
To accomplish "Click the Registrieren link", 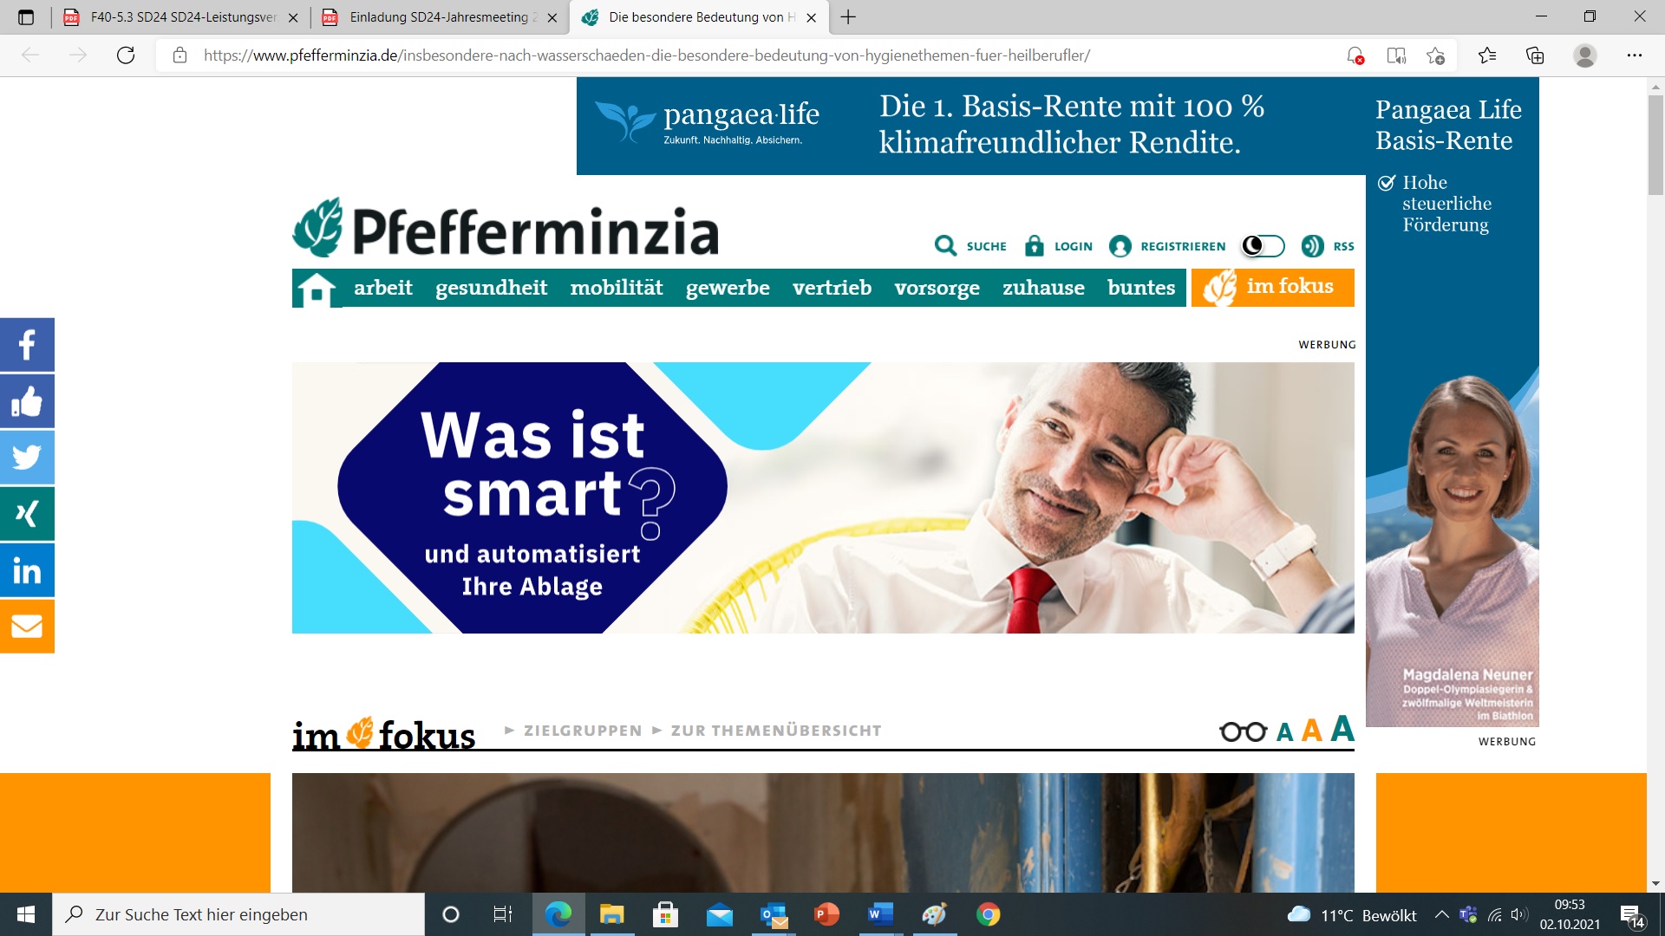I will pyautogui.click(x=1182, y=246).
